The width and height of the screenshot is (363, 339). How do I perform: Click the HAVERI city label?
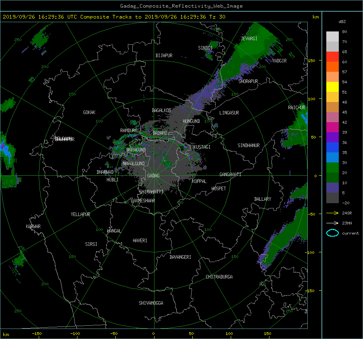[140, 241]
